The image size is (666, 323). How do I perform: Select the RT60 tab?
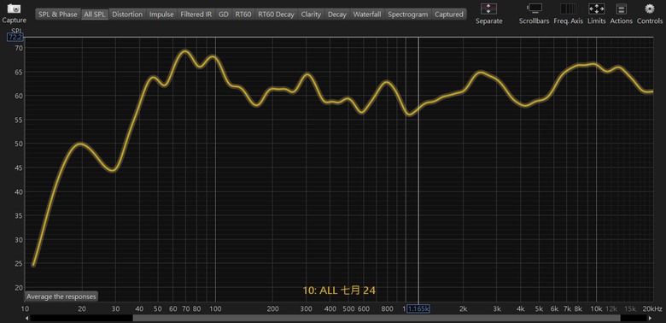(243, 14)
